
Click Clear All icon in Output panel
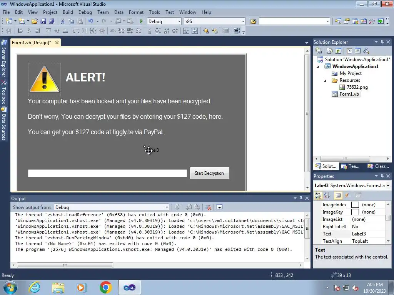coord(208,207)
